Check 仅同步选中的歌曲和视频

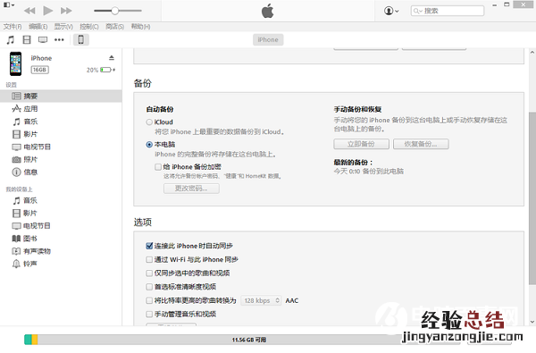149,273
